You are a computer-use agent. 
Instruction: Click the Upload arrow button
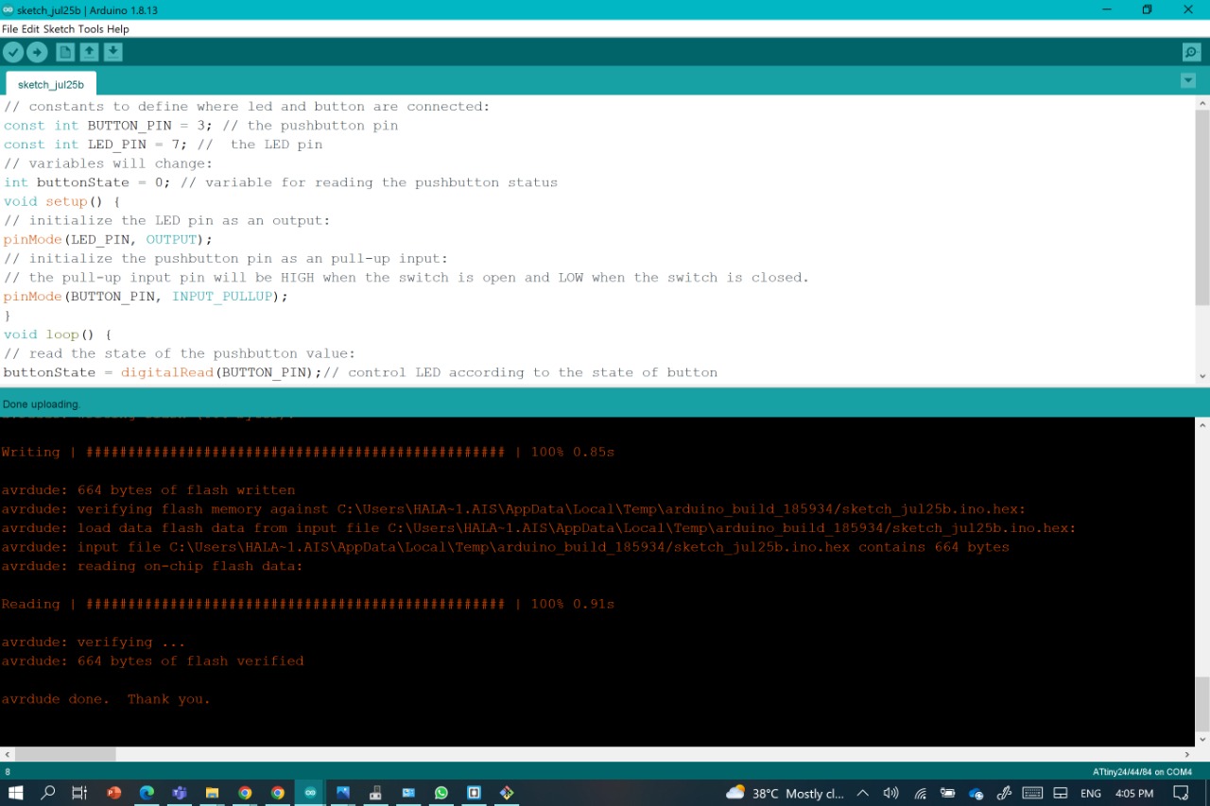(x=37, y=53)
